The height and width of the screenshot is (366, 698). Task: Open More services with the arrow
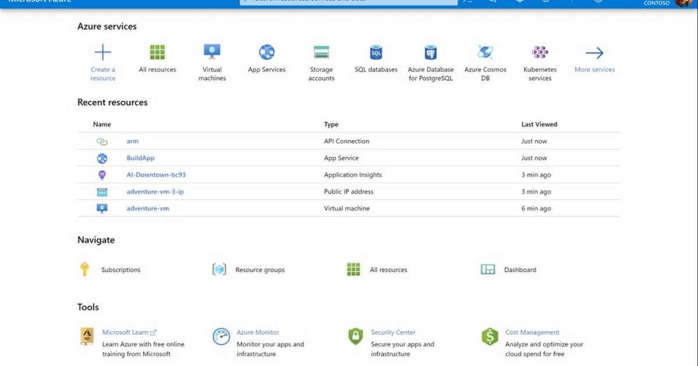click(594, 51)
